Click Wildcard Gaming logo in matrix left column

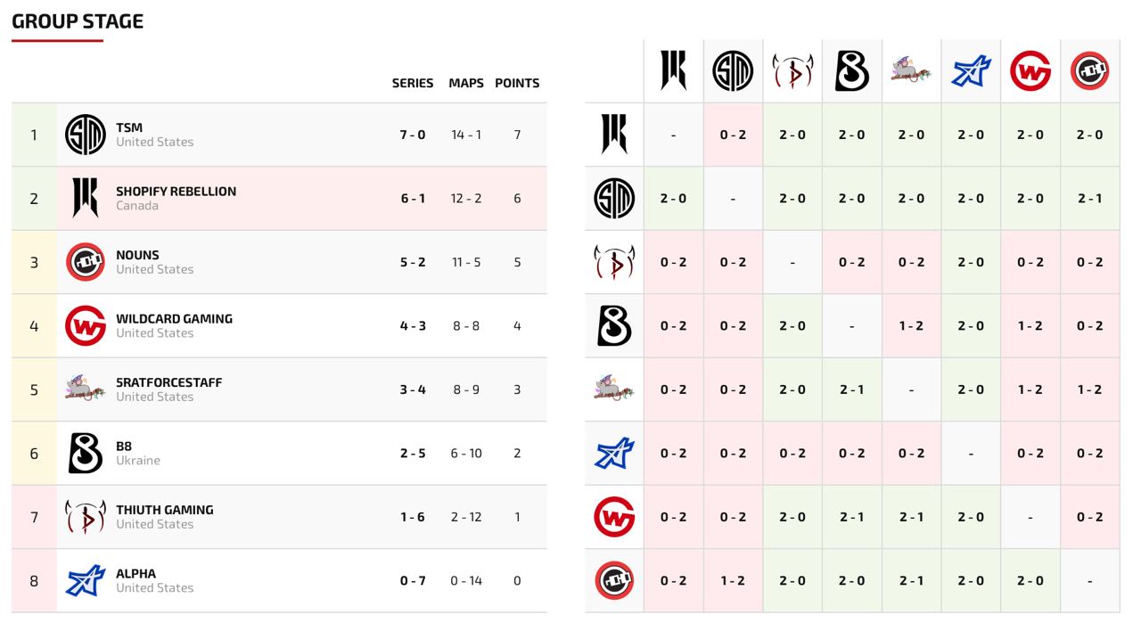(x=614, y=517)
